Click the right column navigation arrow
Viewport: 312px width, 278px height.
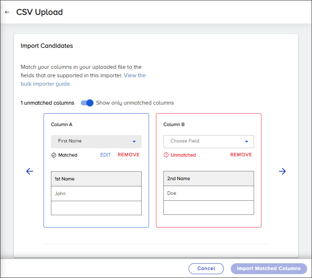(x=282, y=171)
